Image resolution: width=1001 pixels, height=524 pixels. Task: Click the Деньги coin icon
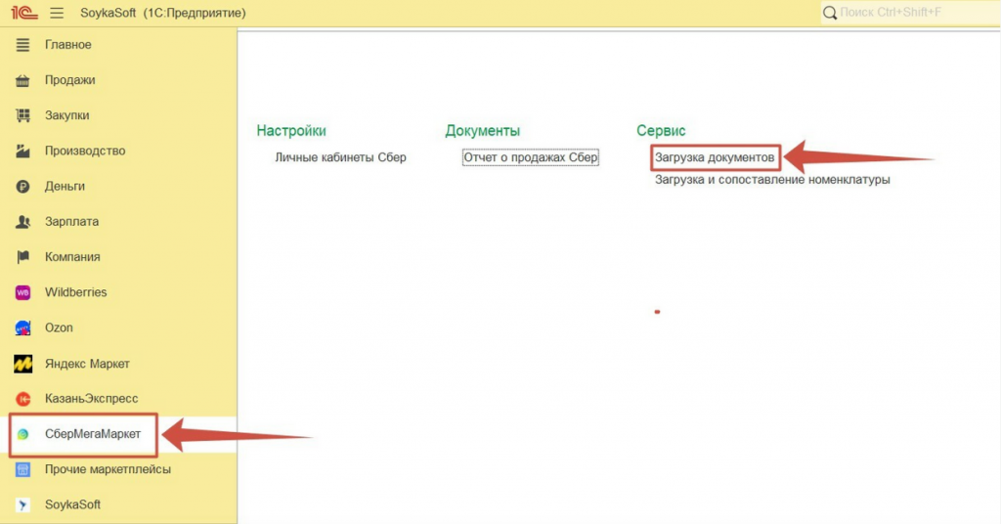23,187
